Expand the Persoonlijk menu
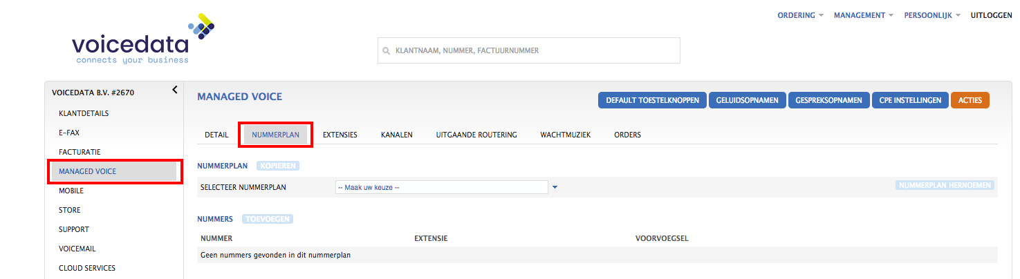 (932, 15)
